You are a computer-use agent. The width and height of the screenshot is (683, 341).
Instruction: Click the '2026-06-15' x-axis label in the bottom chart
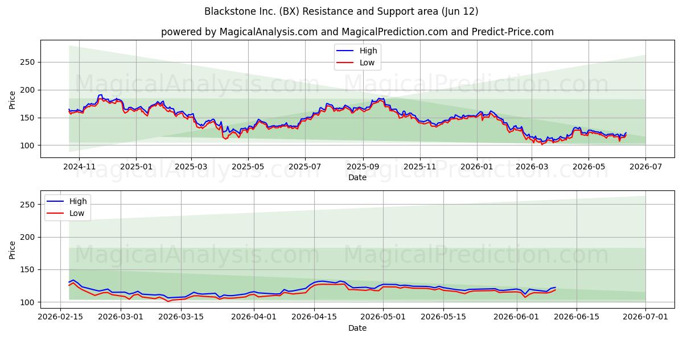577,317
